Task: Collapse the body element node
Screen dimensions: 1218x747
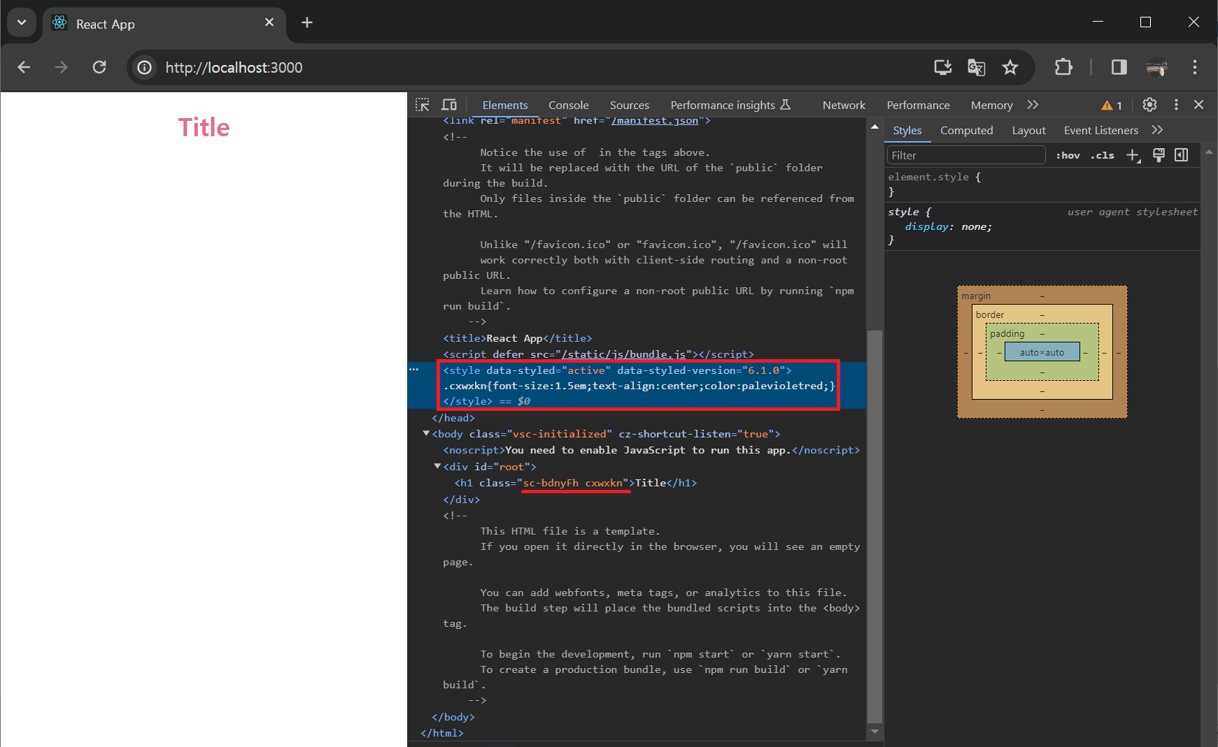Action: click(x=426, y=433)
